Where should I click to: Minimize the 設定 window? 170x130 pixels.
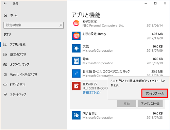tap(146, 3)
